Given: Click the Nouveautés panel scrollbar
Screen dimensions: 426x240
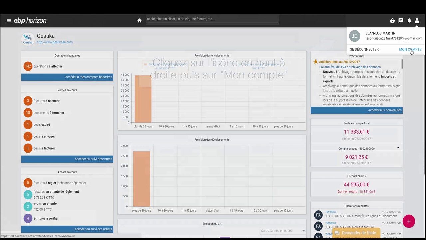Looking at the screenshot, I should click(402, 63).
